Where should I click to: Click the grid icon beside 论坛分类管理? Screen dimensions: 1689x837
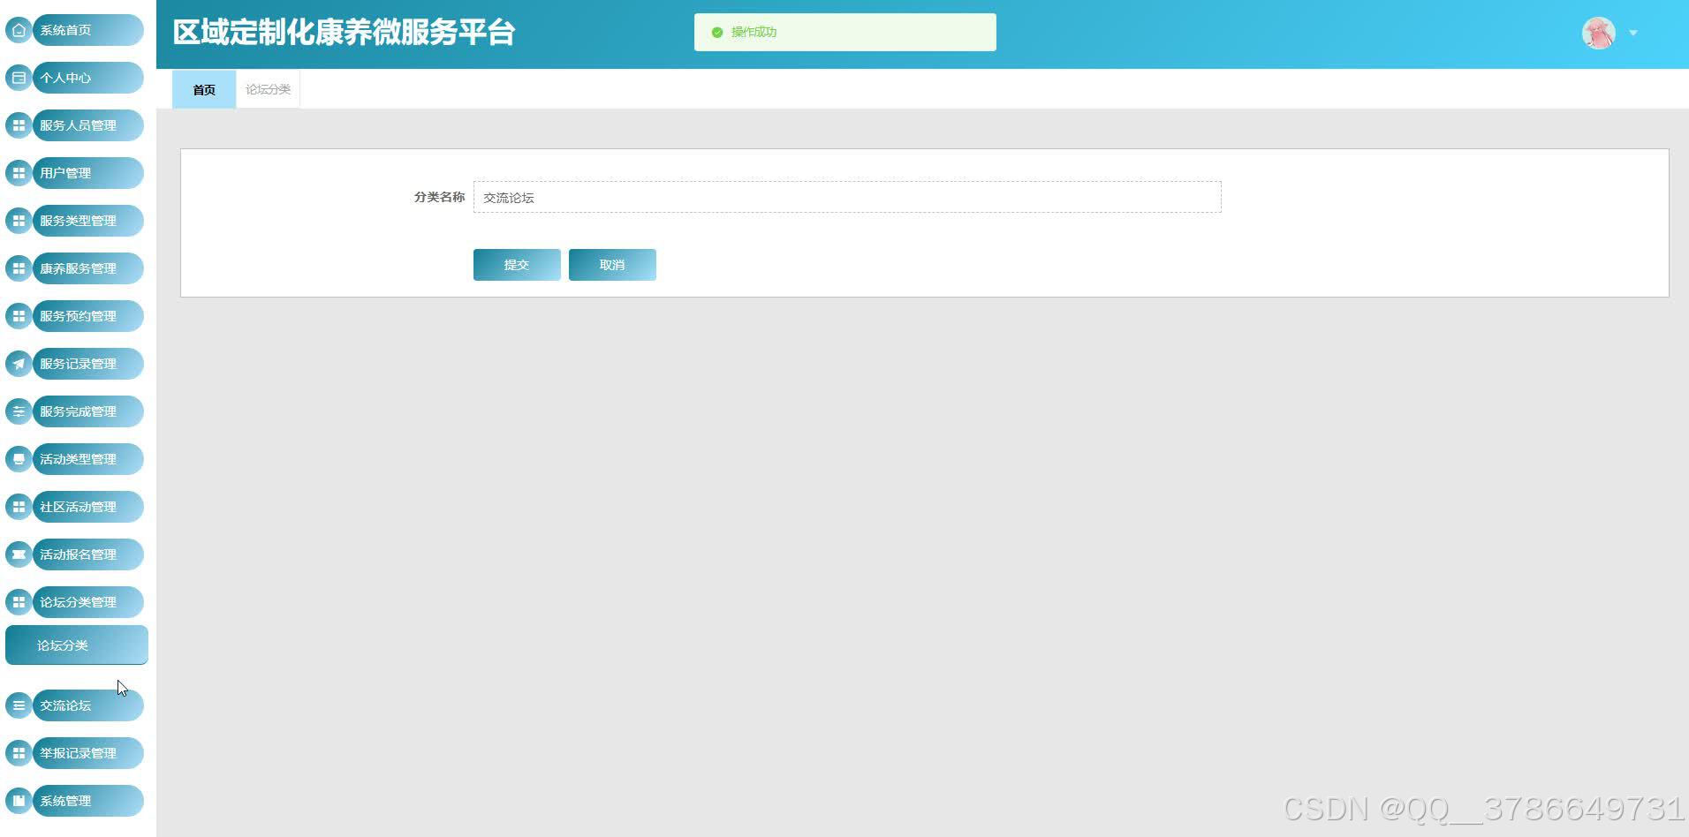coord(19,602)
